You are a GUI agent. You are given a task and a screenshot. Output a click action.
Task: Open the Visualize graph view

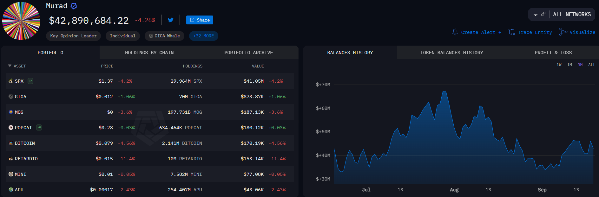tap(577, 32)
